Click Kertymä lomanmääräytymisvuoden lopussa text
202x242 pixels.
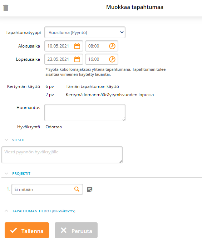click(110, 95)
